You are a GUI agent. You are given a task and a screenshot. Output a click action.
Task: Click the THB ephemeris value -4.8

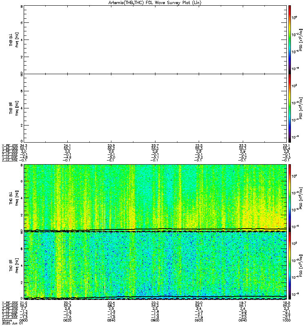point(23,157)
